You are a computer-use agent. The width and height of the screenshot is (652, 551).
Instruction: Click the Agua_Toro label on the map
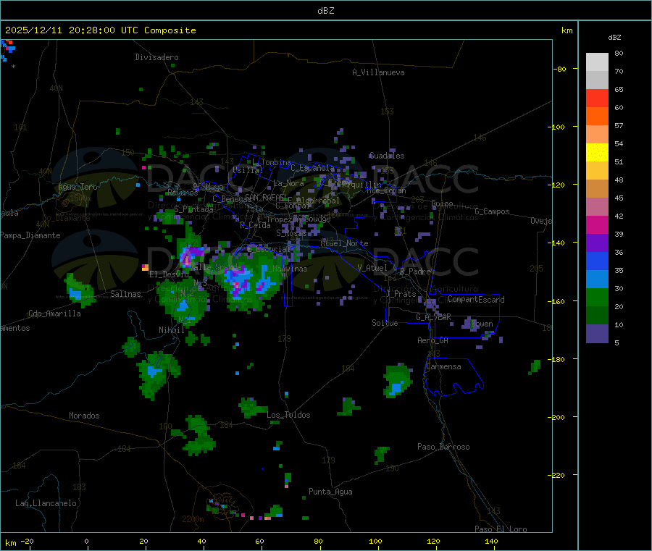(x=78, y=187)
